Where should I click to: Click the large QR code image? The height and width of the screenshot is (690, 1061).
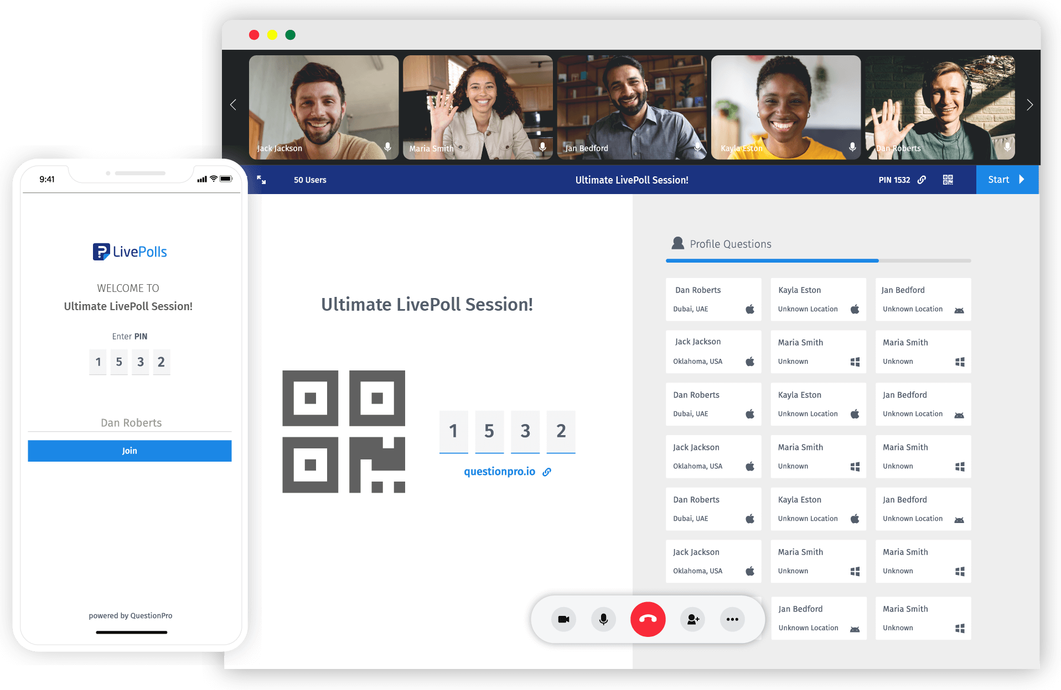point(344,431)
